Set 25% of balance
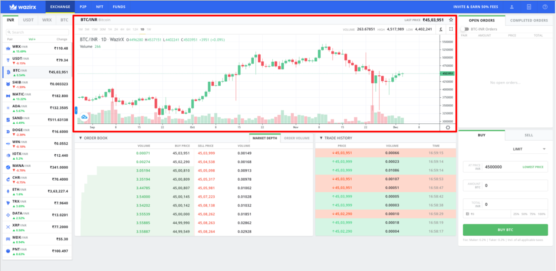556x271 pixels. click(516, 214)
